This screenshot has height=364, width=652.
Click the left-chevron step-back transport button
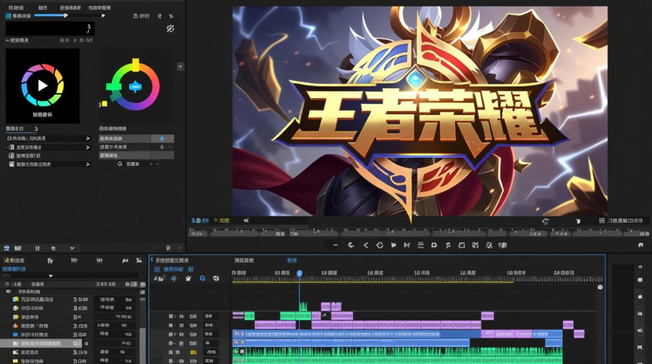coord(366,246)
